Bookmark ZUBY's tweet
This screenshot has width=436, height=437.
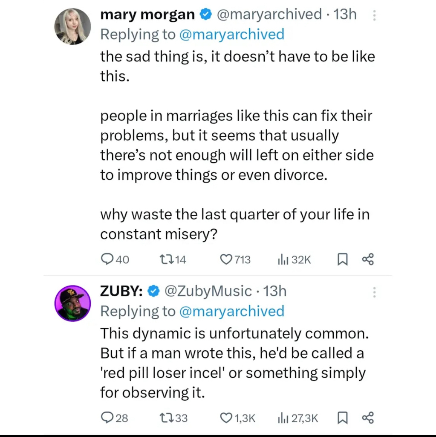[342, 417]
